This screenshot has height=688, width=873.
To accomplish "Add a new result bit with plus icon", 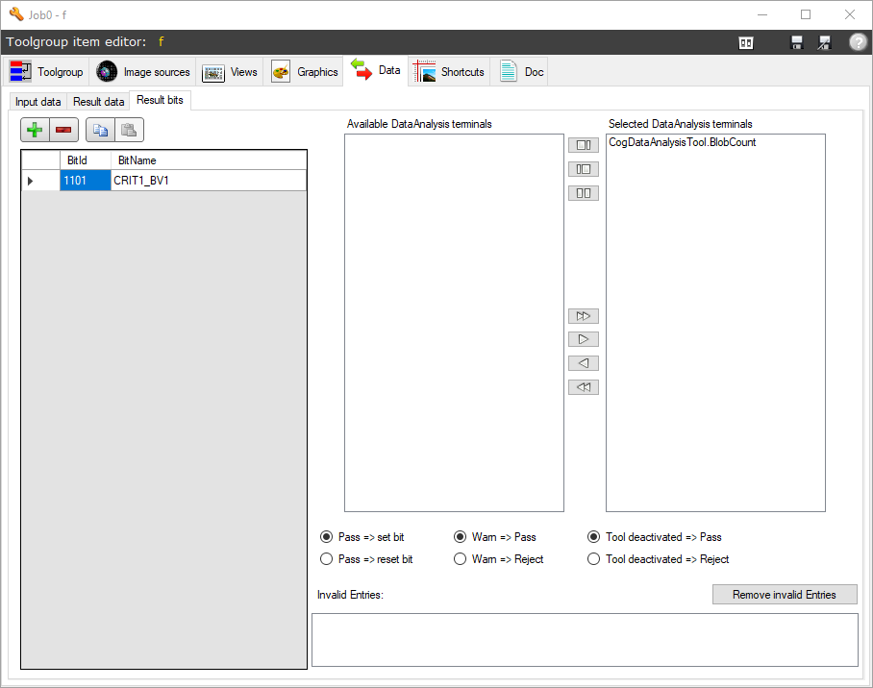I will (35, 130).
